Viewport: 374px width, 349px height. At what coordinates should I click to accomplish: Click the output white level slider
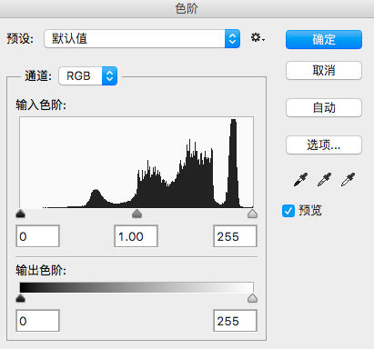pos(252,298)
